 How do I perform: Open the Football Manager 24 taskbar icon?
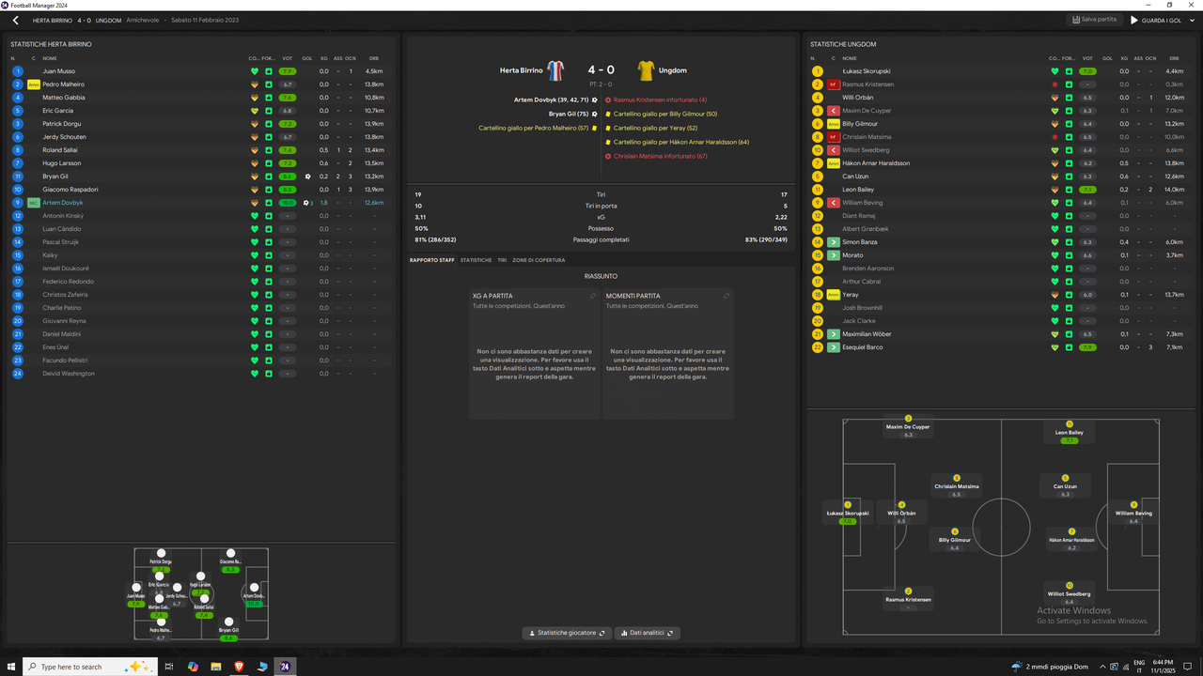point(286,667)
